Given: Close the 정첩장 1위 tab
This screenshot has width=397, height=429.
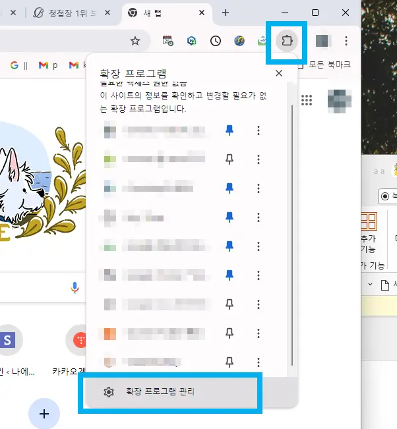Looking at the screenshot, I should click(x=107, y=13).
